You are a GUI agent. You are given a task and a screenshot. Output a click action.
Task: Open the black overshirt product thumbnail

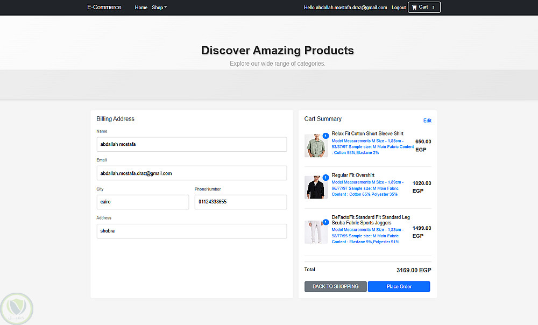[315, 188]
